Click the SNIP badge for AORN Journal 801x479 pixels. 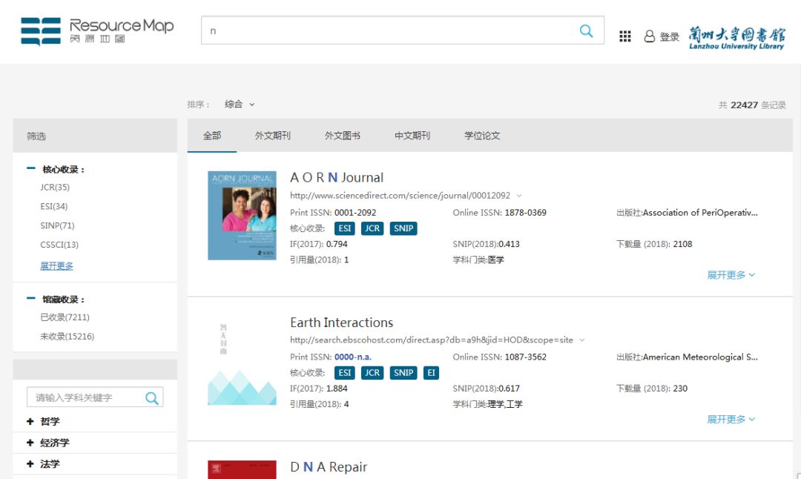[403, 228]
